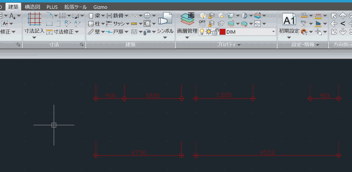Click the 戸扉 door icon

click(x=109, y=32)
